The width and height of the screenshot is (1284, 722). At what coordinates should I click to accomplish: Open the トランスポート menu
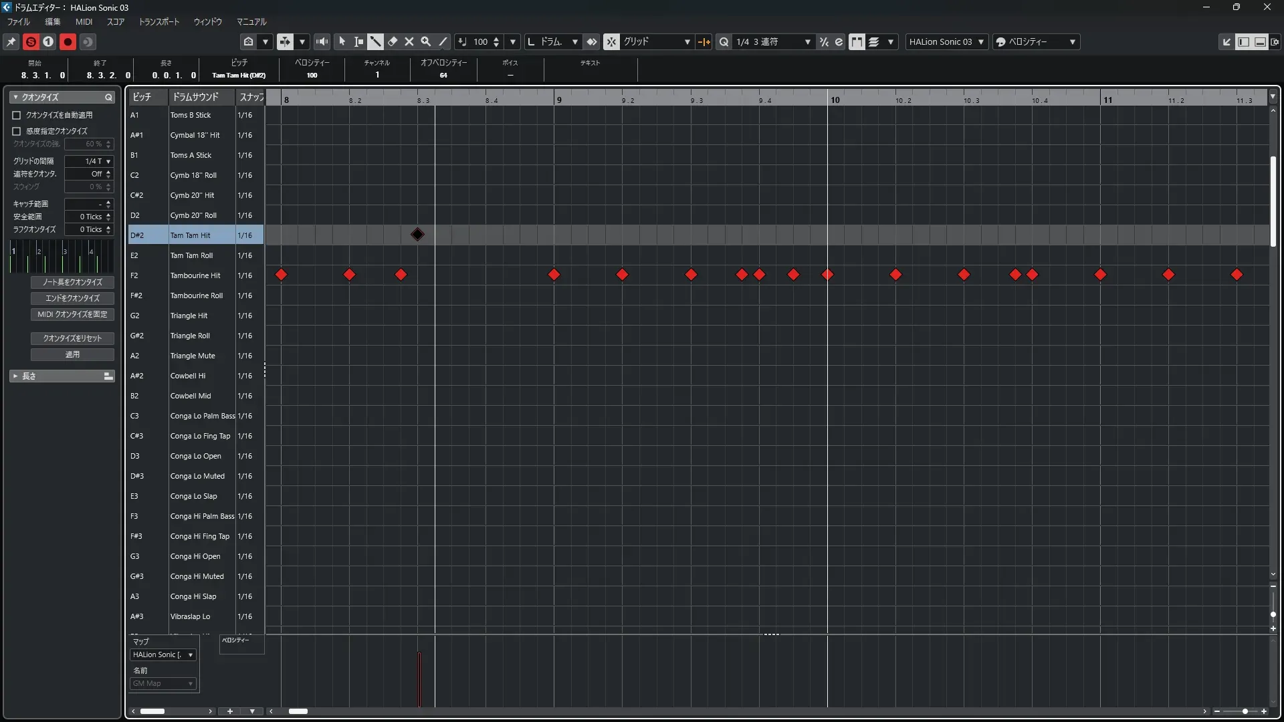pyautogui.click(x=159, y=21)
